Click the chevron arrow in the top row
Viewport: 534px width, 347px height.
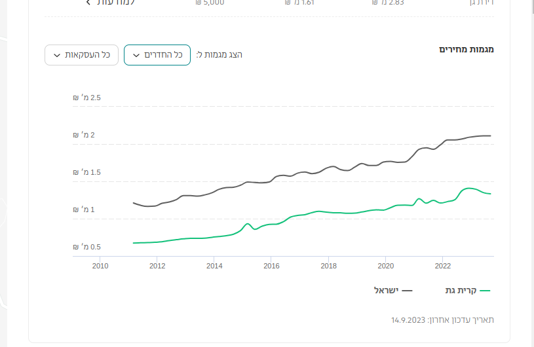pos(88,3)
